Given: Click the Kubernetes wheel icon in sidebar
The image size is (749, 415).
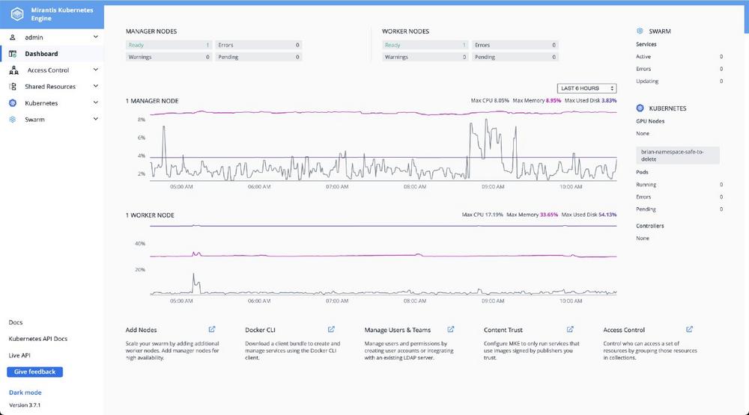Looking at the screenshot, I should point(13,103).
